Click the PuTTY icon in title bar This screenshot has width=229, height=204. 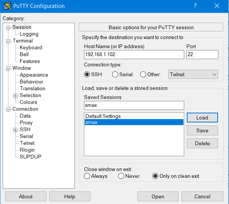[x=7, y=6]
